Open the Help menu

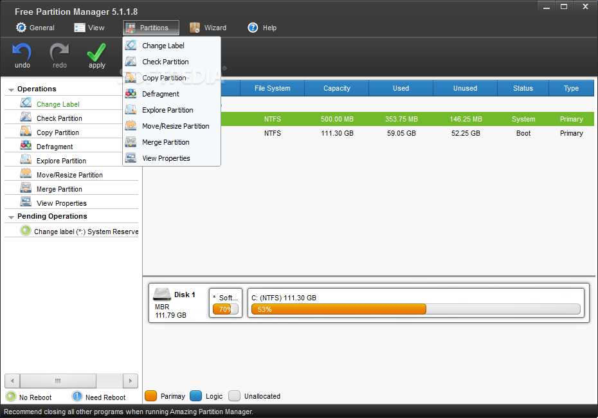pyautogui.click(x=262, y=28)
